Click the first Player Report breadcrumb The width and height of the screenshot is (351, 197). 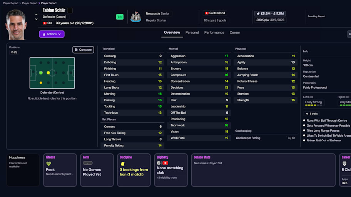point(10,3)
